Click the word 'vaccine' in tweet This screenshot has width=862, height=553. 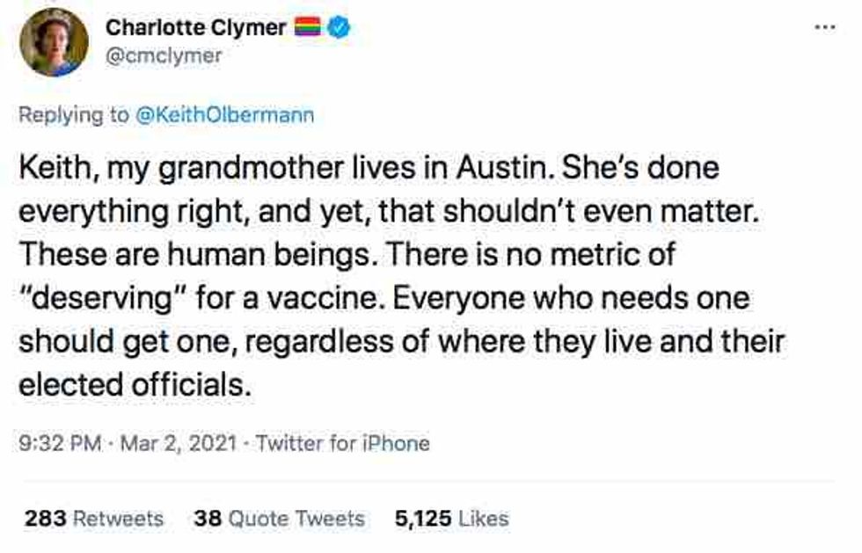(328, 298)
